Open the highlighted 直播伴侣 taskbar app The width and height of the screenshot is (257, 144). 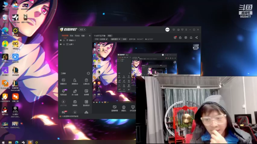pyautogui.click(x=30, y=142)
